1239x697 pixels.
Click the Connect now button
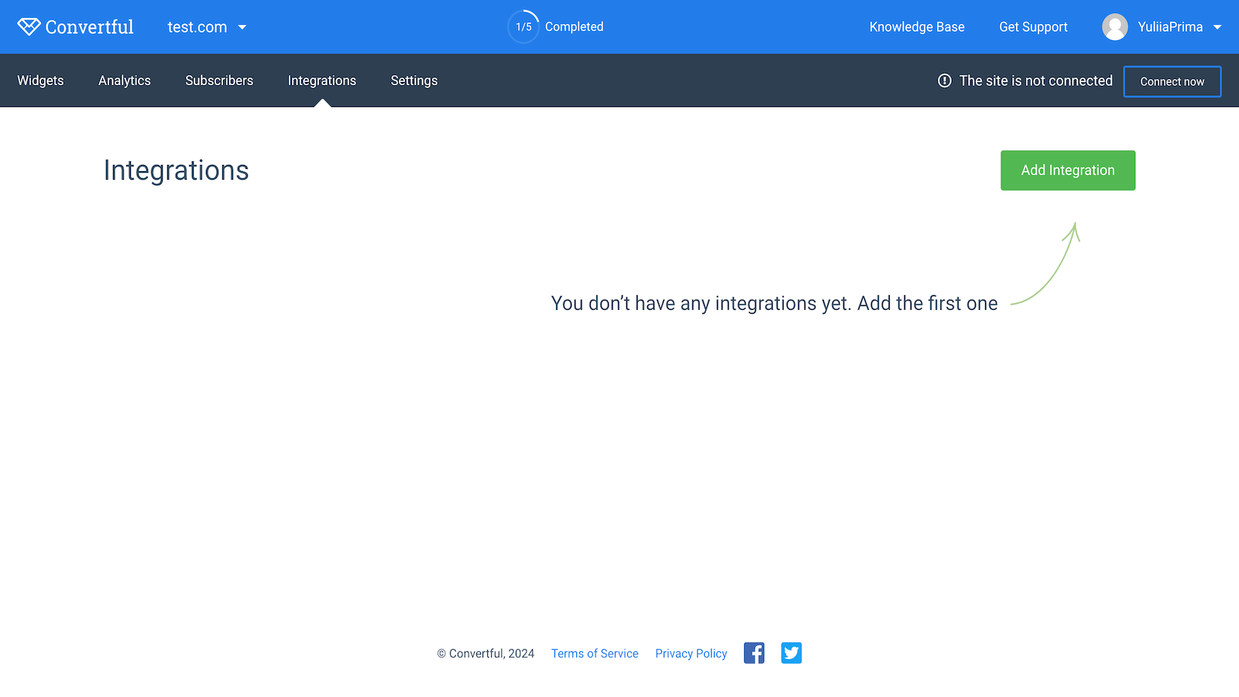(x=1172, y=81)
